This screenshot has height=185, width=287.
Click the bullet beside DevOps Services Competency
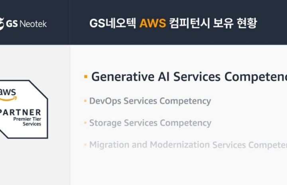(x=85, y=101)
